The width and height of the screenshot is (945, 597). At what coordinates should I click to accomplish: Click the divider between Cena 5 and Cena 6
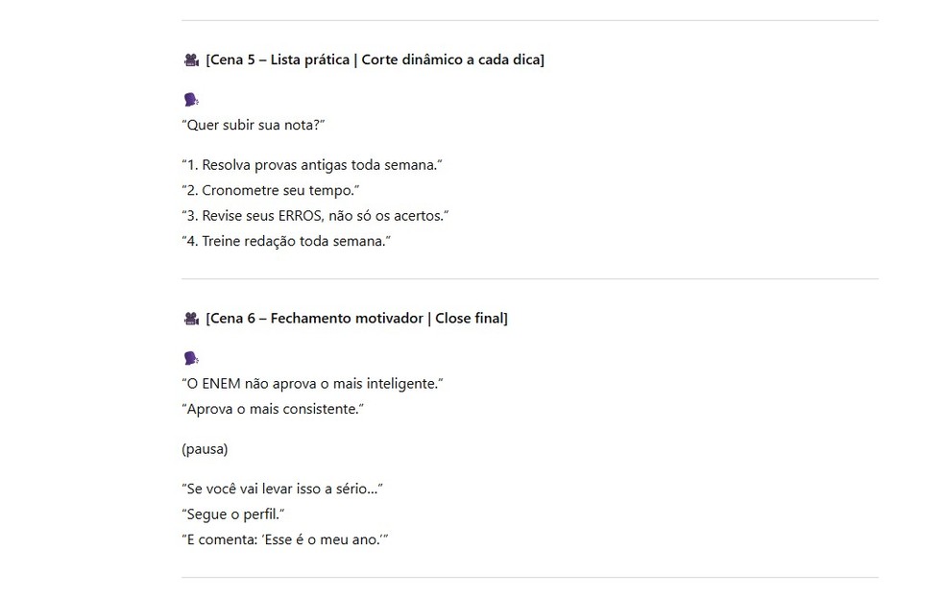(529, 279)
